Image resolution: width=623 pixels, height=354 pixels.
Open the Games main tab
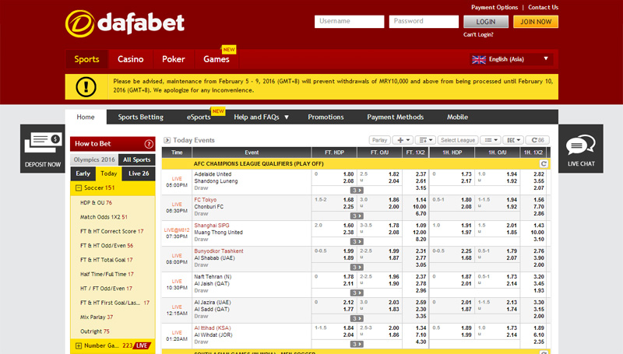(216, 59)
